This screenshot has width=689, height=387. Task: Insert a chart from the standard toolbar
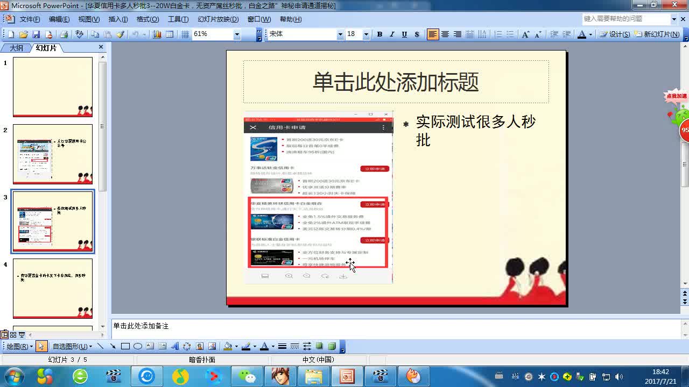click(x=157, y=35)
